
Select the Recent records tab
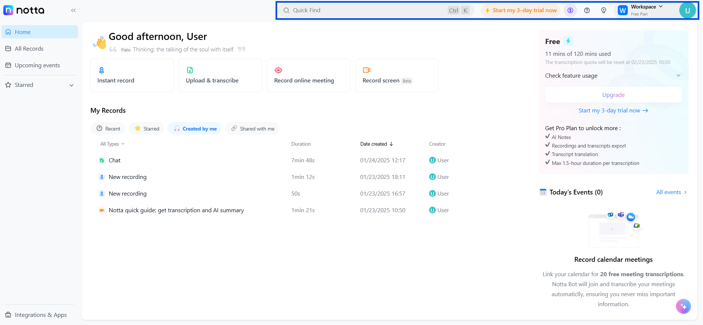click(x=108, y=128)
